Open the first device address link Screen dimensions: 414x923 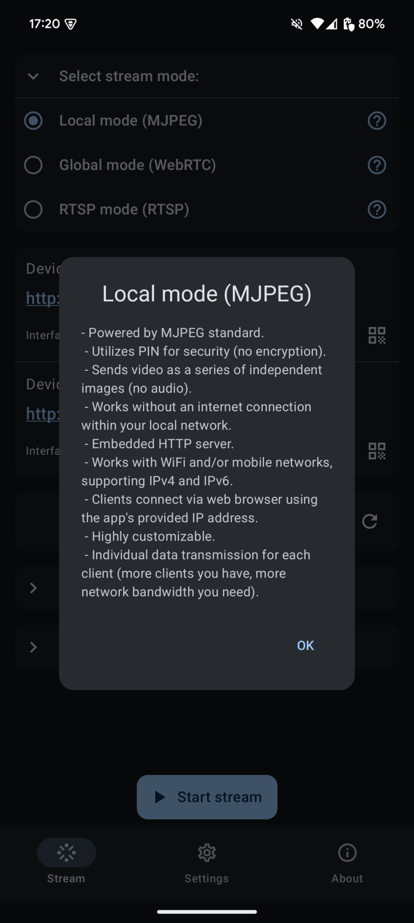42,298
